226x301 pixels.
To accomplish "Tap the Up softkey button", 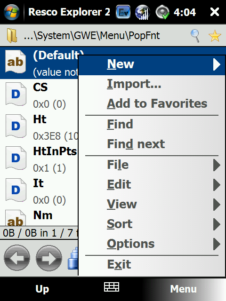I will coord(42,289).
